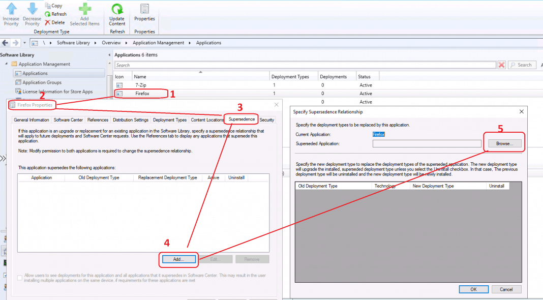Click the Add Selected Items plus icon
Viewport: 543px width, 300px height.
(85, 9)
